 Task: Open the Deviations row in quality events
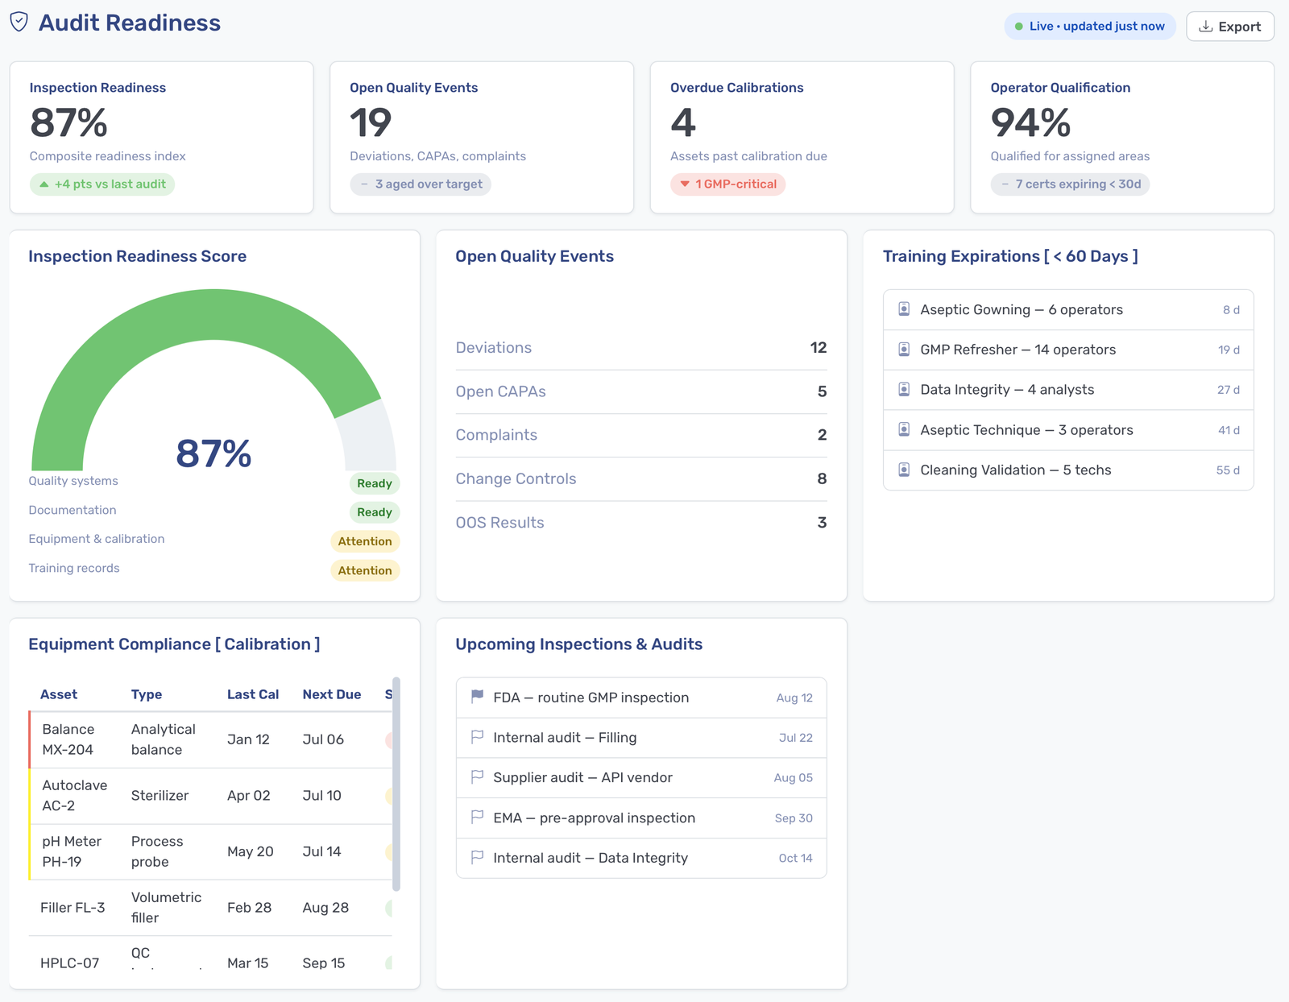pos(641,348)
